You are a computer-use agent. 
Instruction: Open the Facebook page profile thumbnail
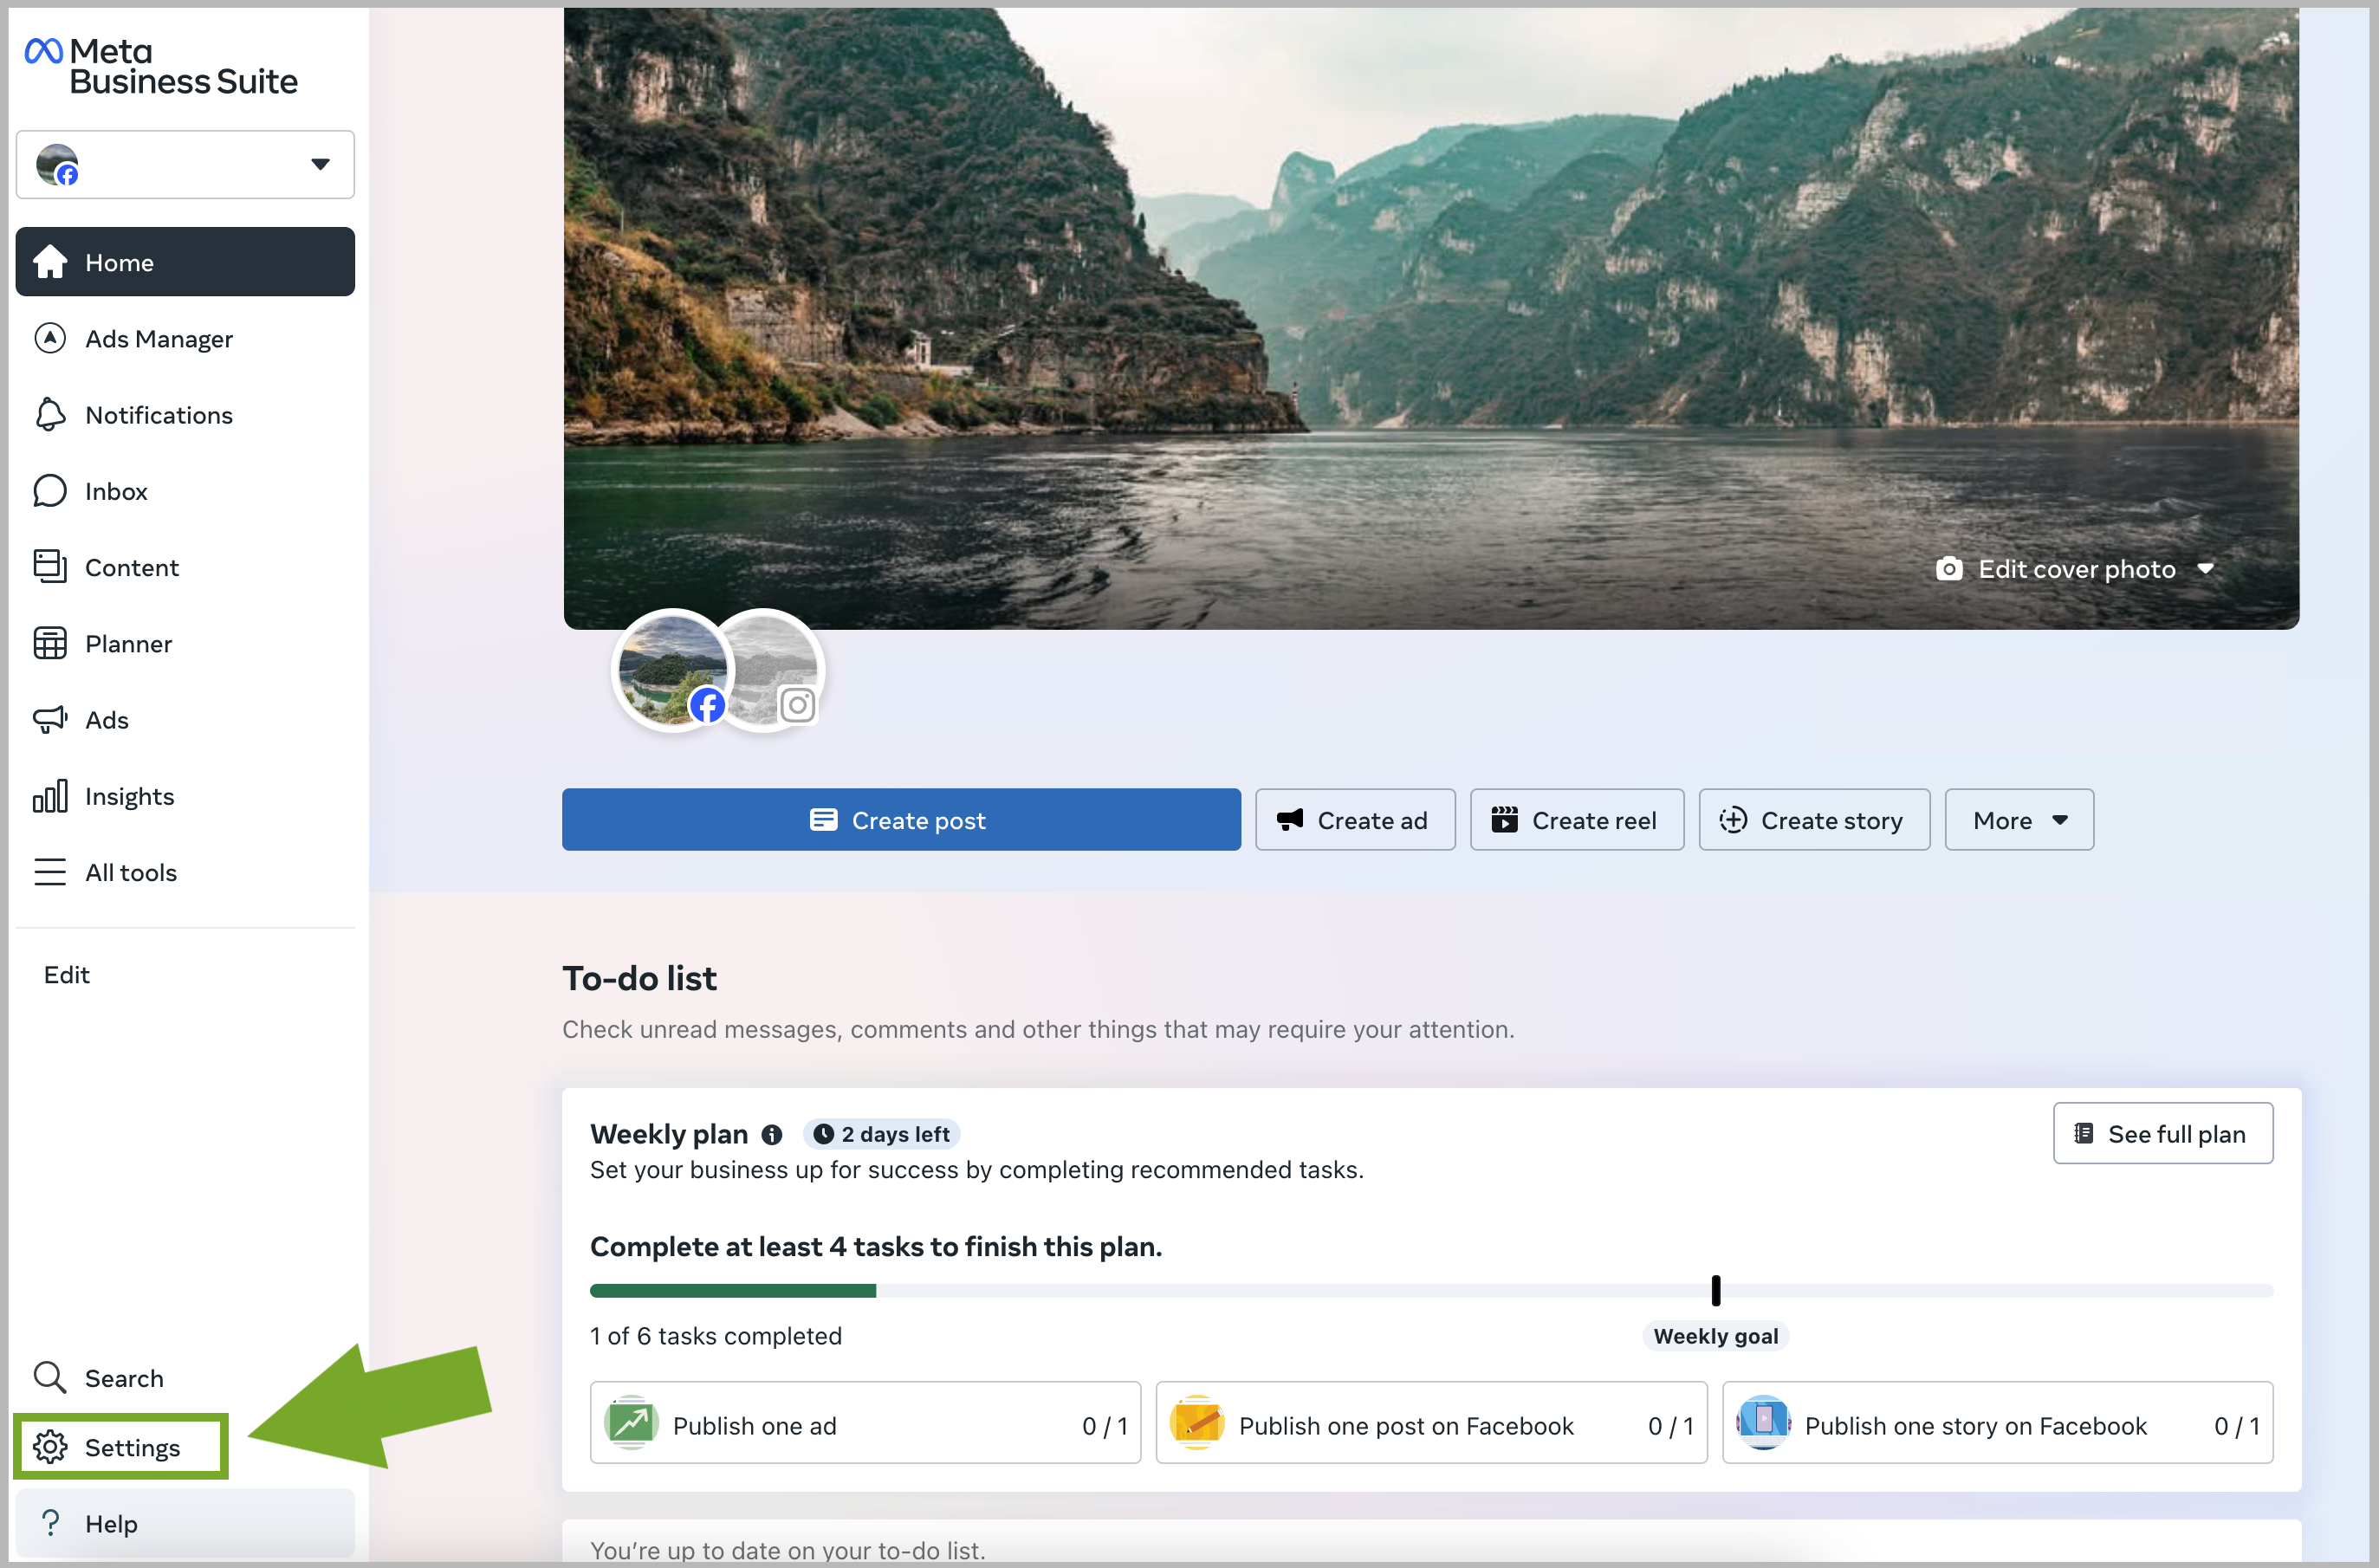tap(672, 669)
